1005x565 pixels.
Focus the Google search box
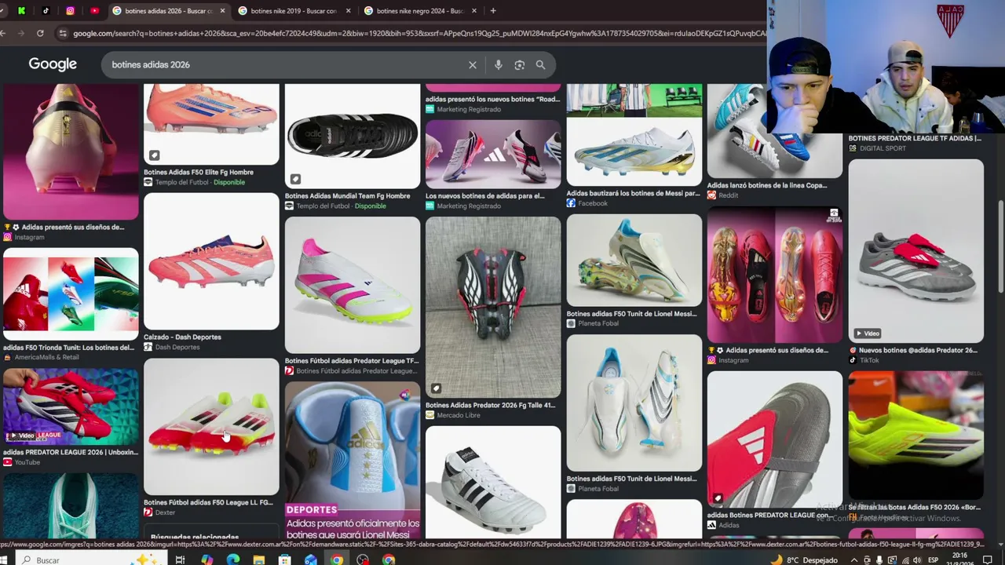(x=287, y=64)
